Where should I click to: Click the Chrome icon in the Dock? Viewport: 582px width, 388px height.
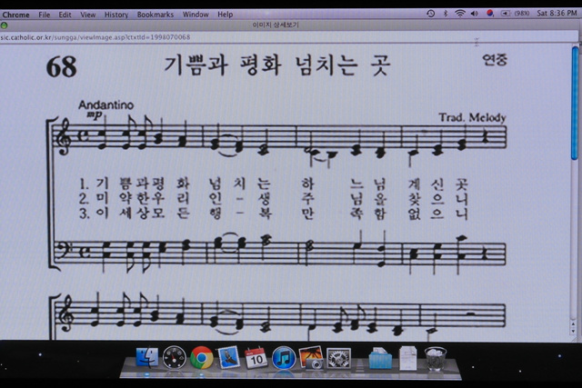tap(202, 358)
